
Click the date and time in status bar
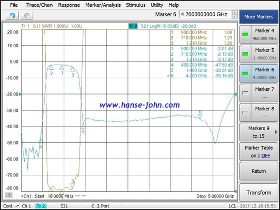tap(258, 206)
